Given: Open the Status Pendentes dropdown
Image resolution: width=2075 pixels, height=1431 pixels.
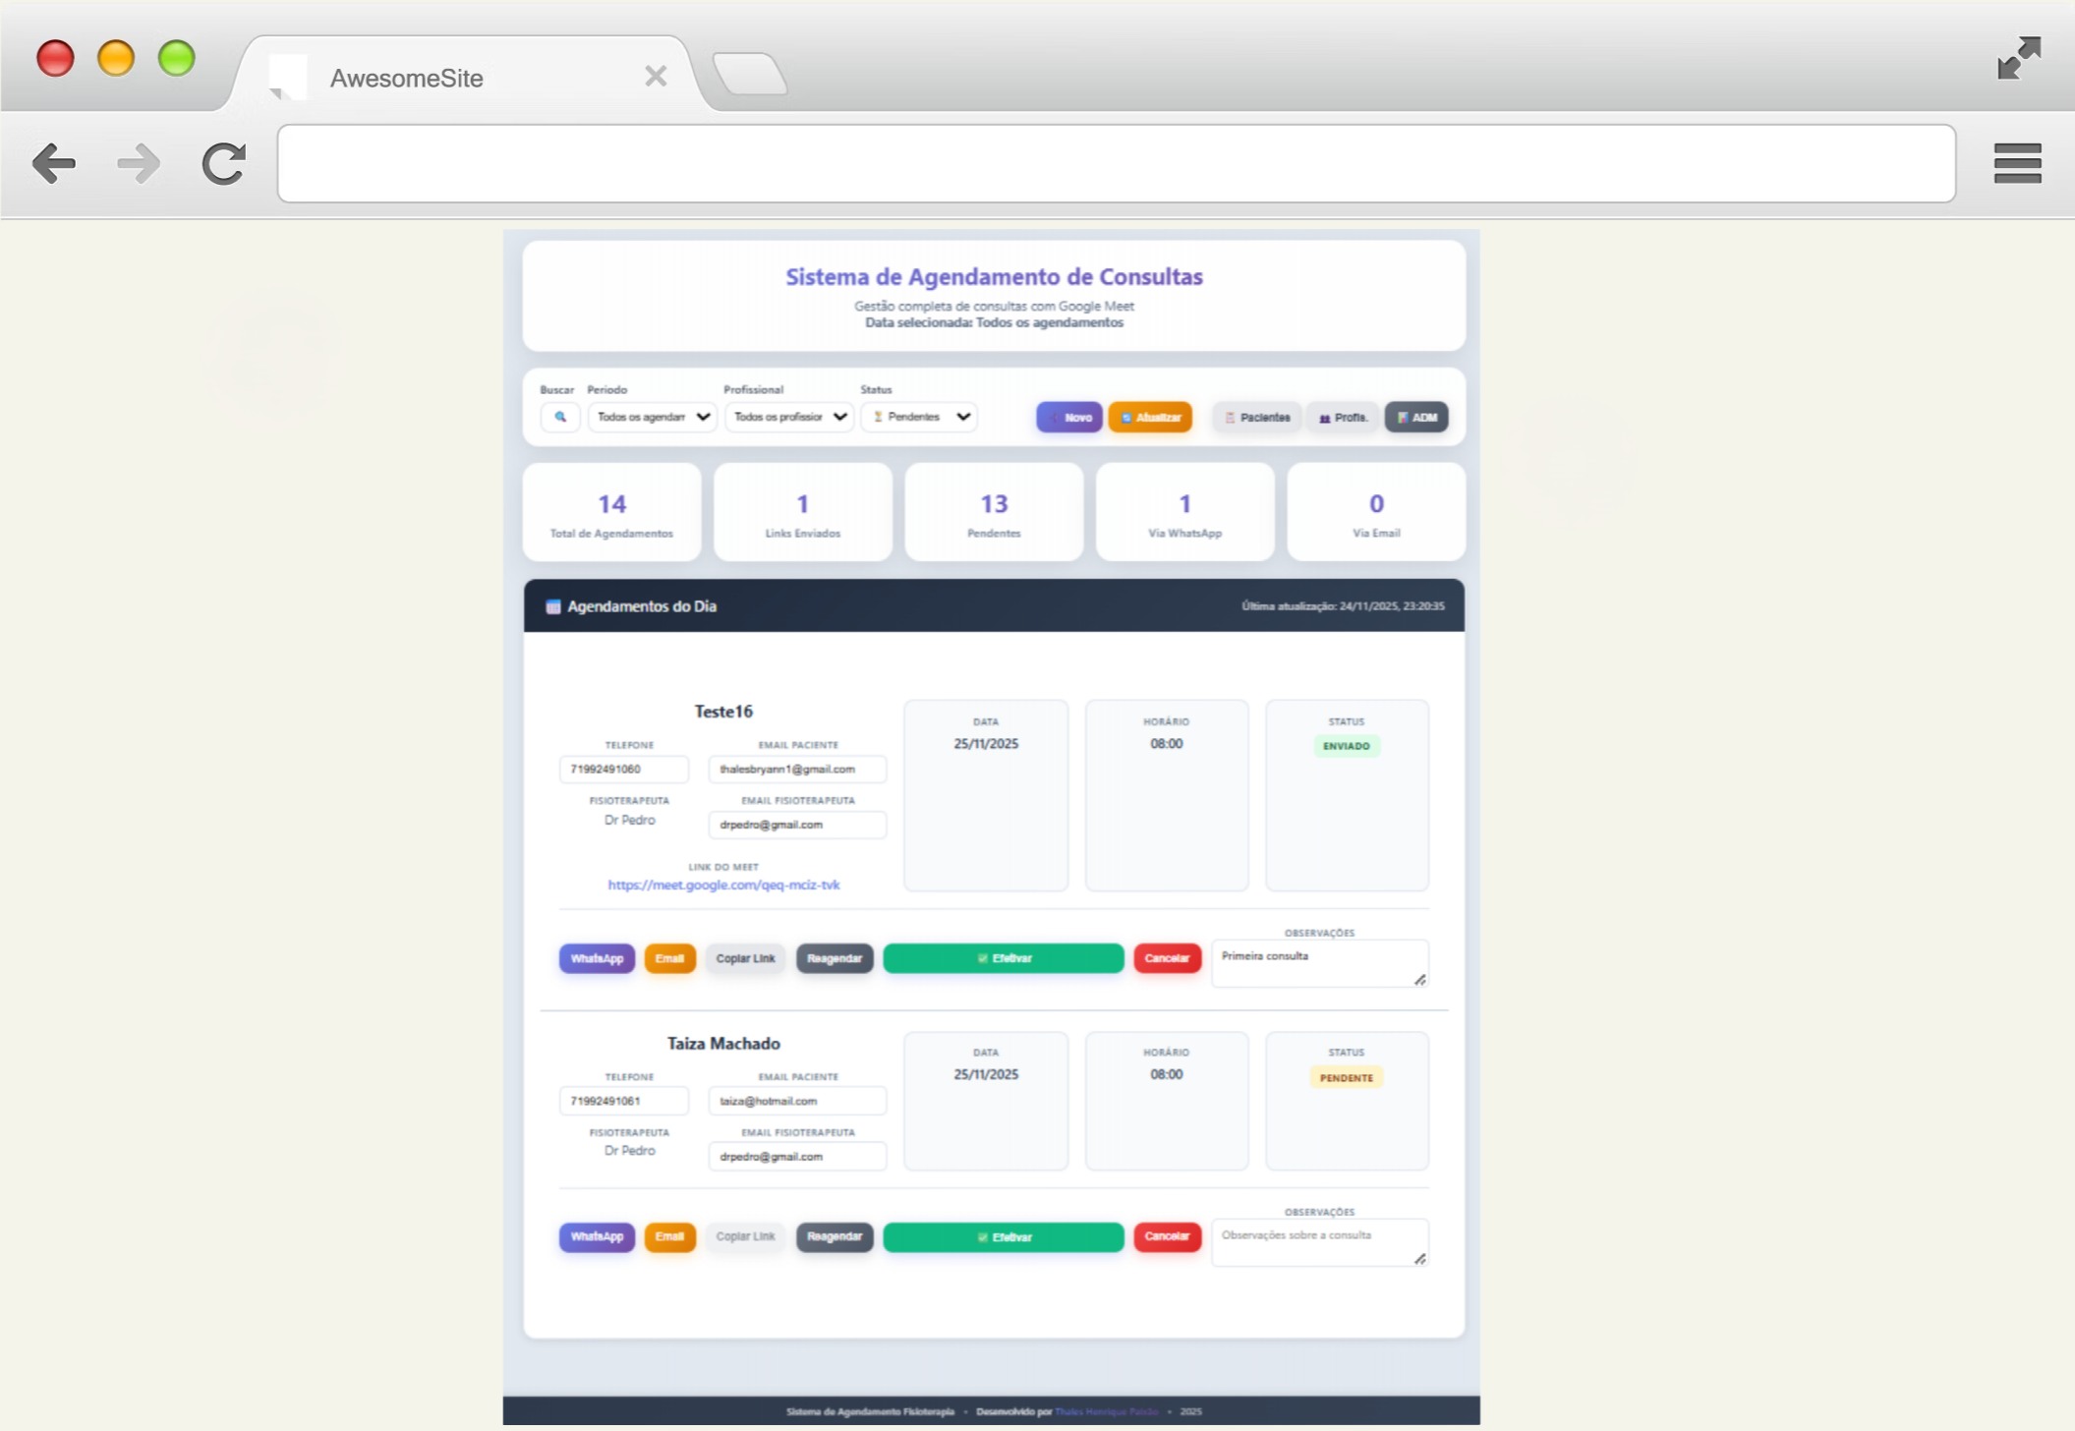Looking at the screenshot, I should pos(919,417).
